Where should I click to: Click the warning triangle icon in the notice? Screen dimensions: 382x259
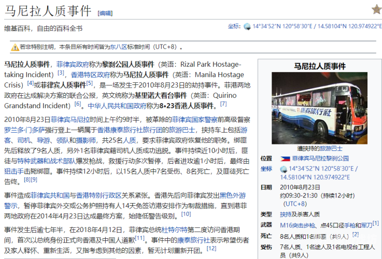pos(15,47)
